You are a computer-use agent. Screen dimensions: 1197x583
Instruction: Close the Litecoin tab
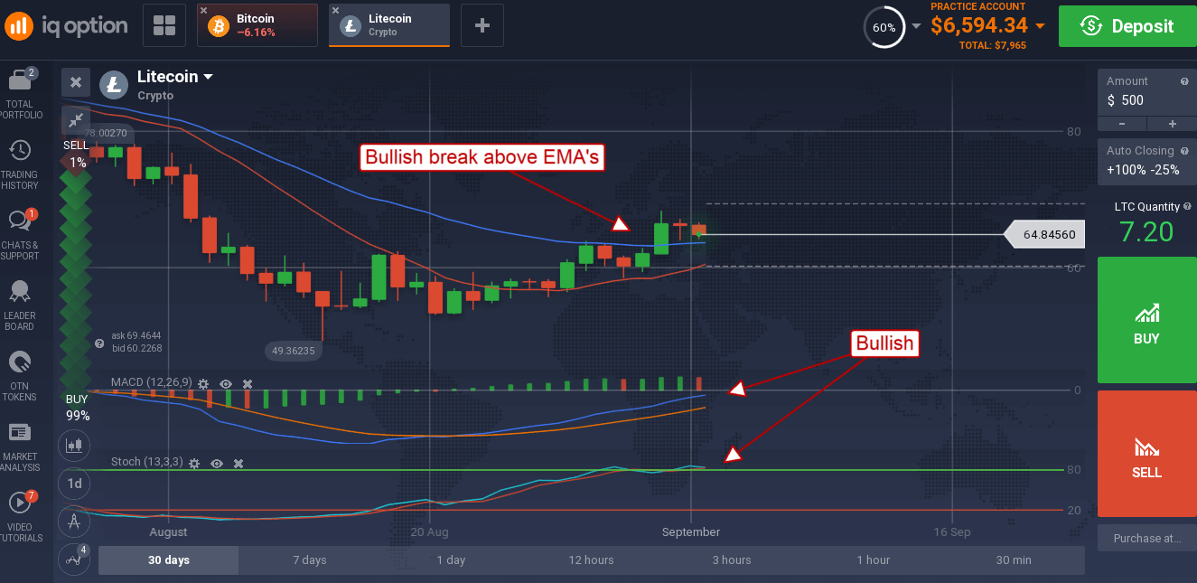[336, 11]
